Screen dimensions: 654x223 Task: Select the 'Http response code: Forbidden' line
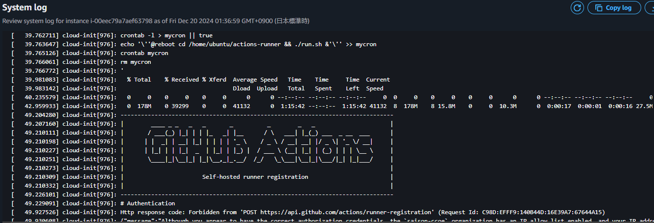click(x=308, y=212)
